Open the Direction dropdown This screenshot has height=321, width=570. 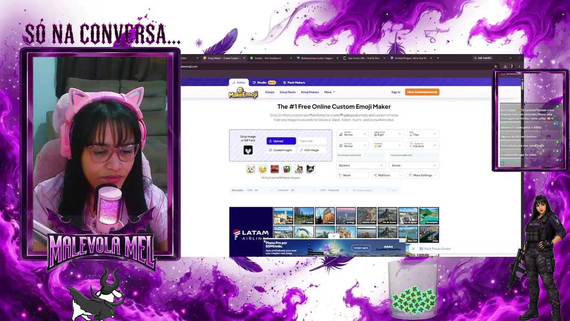tap(387, 134)
